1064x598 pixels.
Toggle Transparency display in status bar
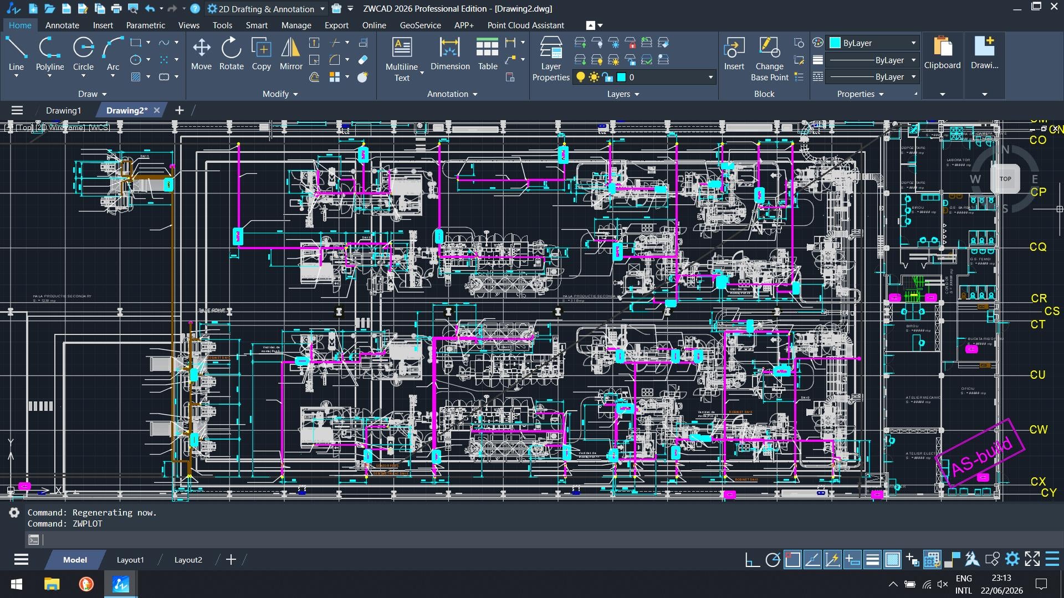tap(892, 560)
